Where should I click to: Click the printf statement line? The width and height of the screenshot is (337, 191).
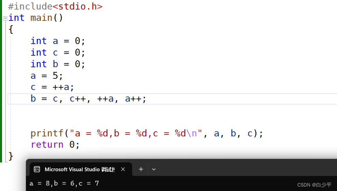point(147,133)
